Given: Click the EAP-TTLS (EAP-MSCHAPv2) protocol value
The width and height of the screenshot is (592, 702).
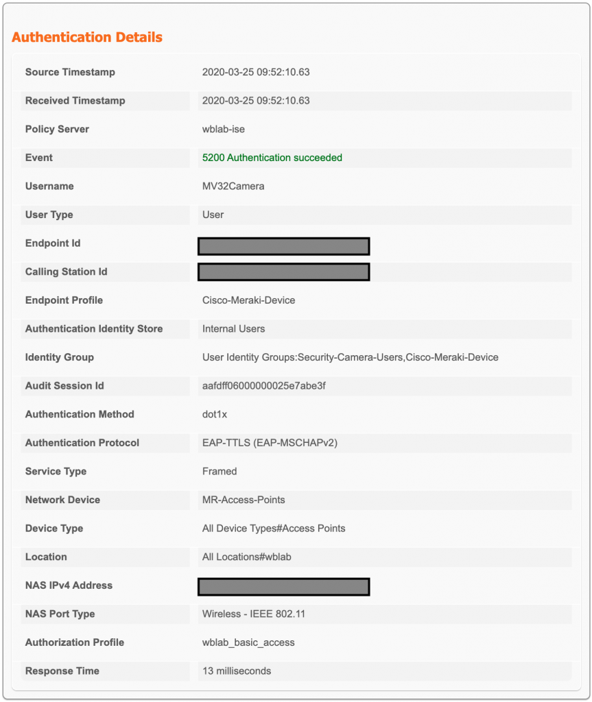Looking at the screenshot, I should (270, 443).
